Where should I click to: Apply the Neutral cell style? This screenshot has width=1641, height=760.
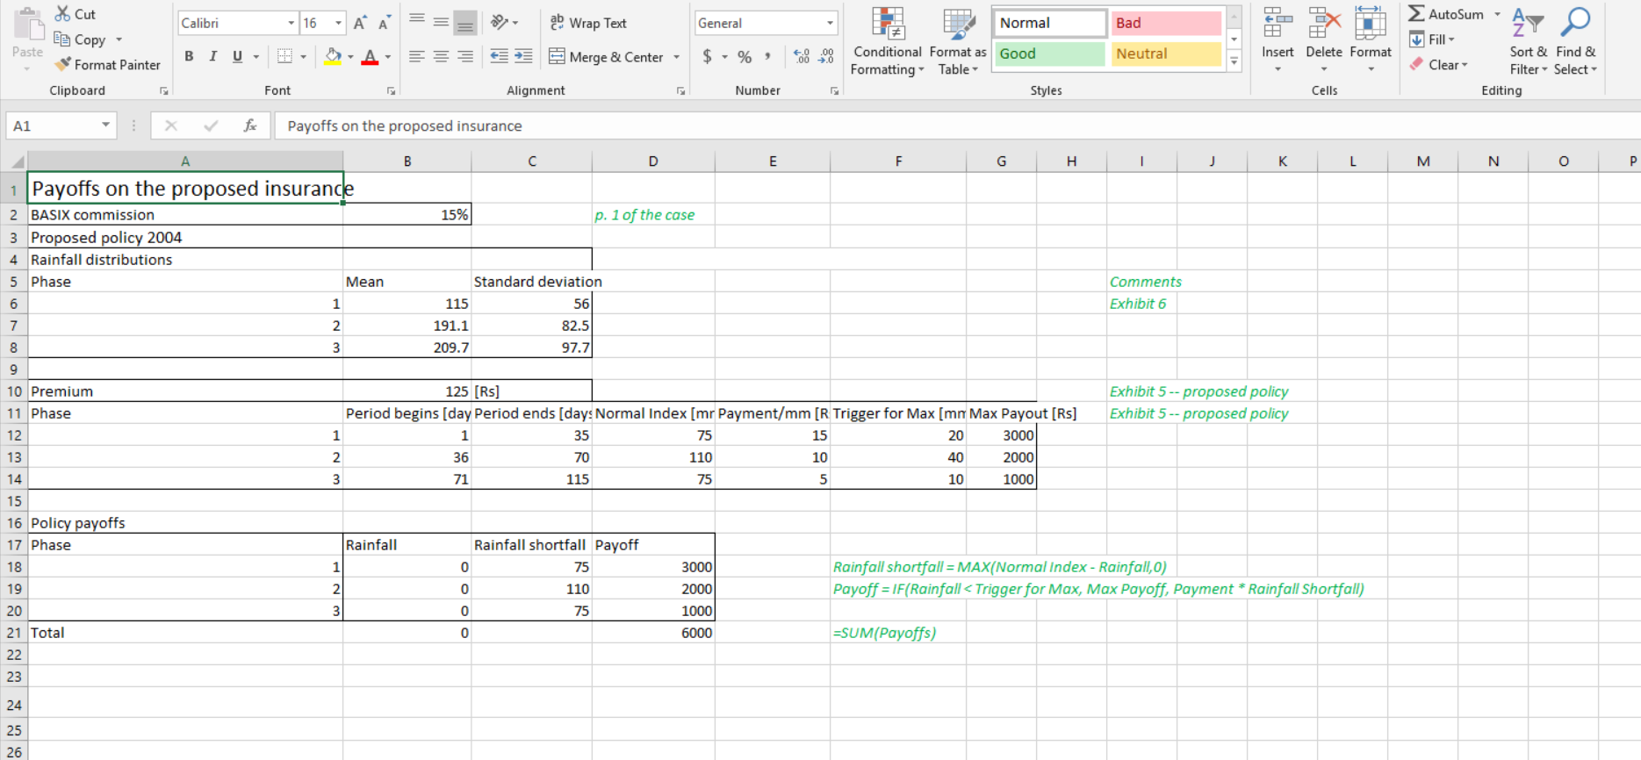point(1166,54)
